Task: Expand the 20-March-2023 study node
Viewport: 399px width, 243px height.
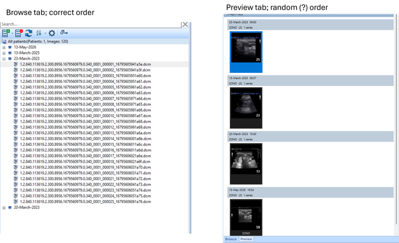Action: (x=4, y=208)
